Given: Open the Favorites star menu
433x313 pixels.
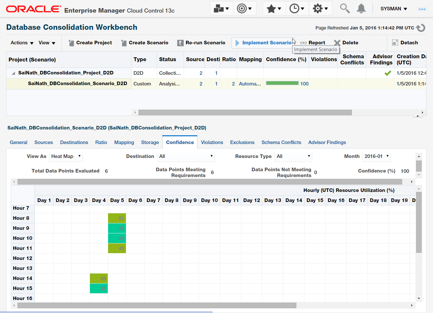Looking at the screenshot, I should (274, 8).
